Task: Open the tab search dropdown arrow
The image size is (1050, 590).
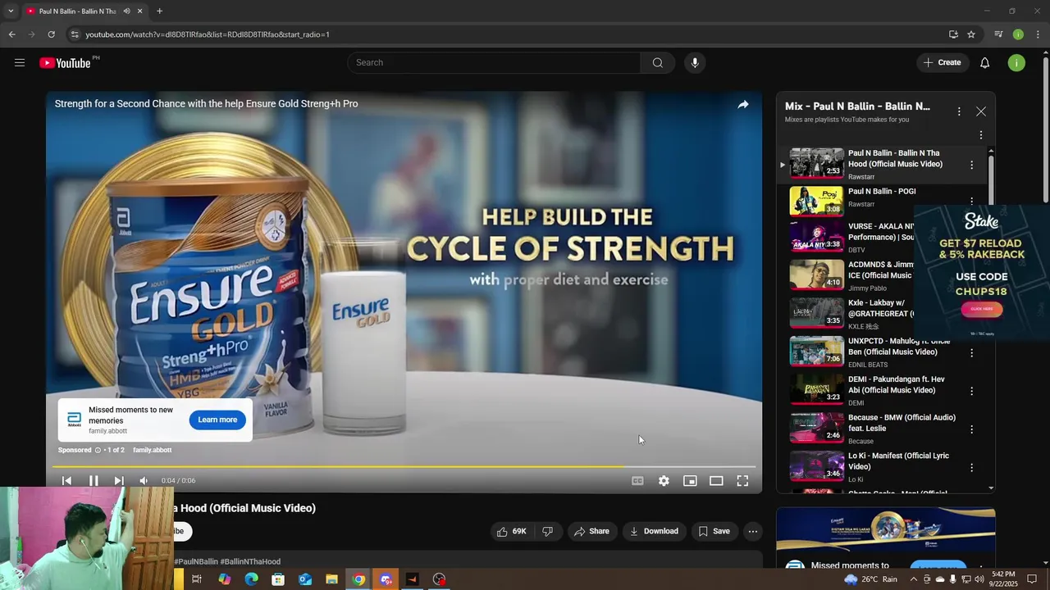Action: coord(11,11)
